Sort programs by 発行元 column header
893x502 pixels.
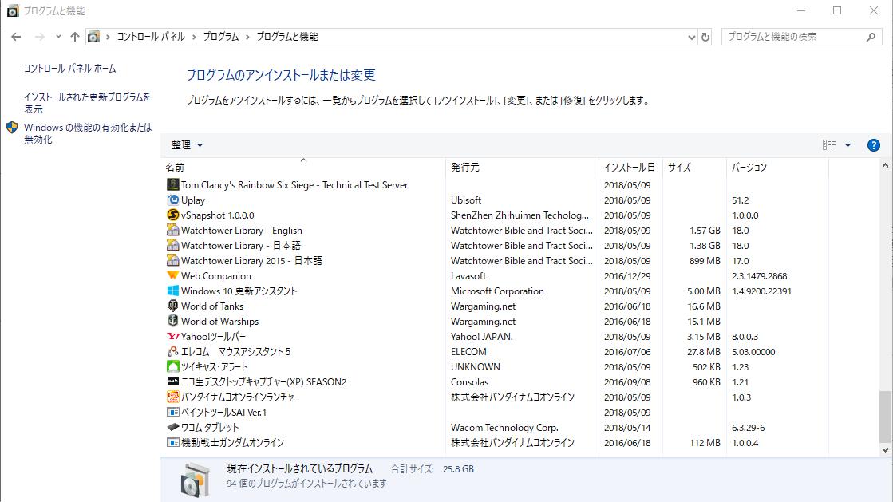point(465,168)
